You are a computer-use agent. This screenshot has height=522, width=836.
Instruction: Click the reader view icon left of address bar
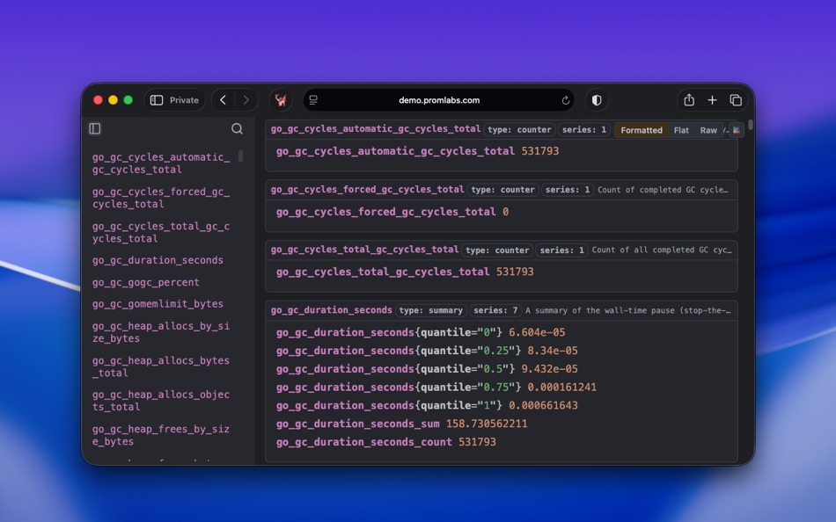312,100
